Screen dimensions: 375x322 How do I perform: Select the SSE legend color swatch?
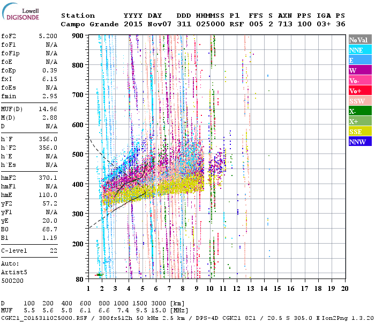(x=360, y=131)
